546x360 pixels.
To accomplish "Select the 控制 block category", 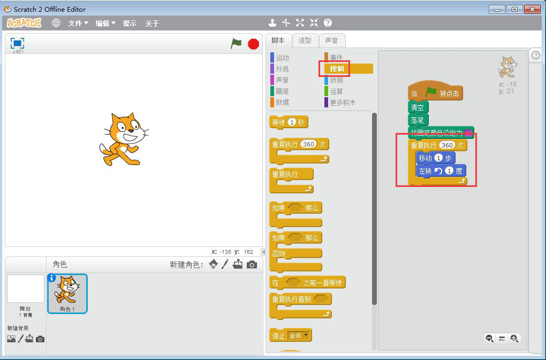I will pos(348,69).
